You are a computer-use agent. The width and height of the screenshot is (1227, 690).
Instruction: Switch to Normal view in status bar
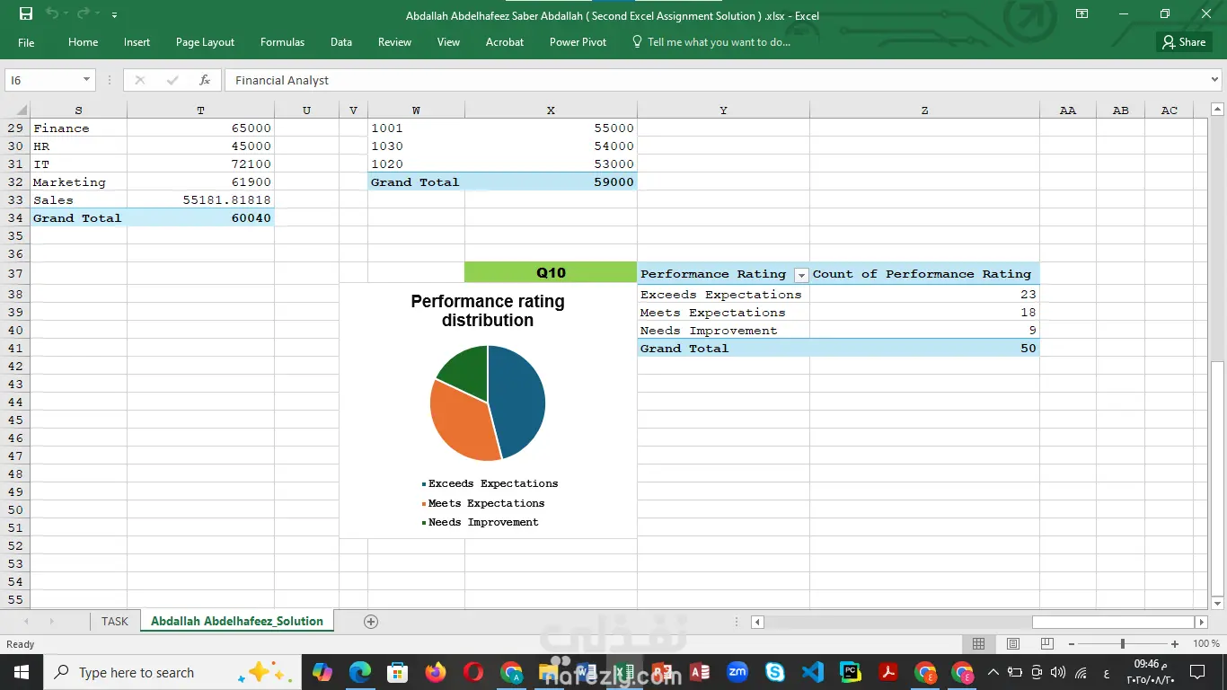pyautogui.click(x=979, y=644)
